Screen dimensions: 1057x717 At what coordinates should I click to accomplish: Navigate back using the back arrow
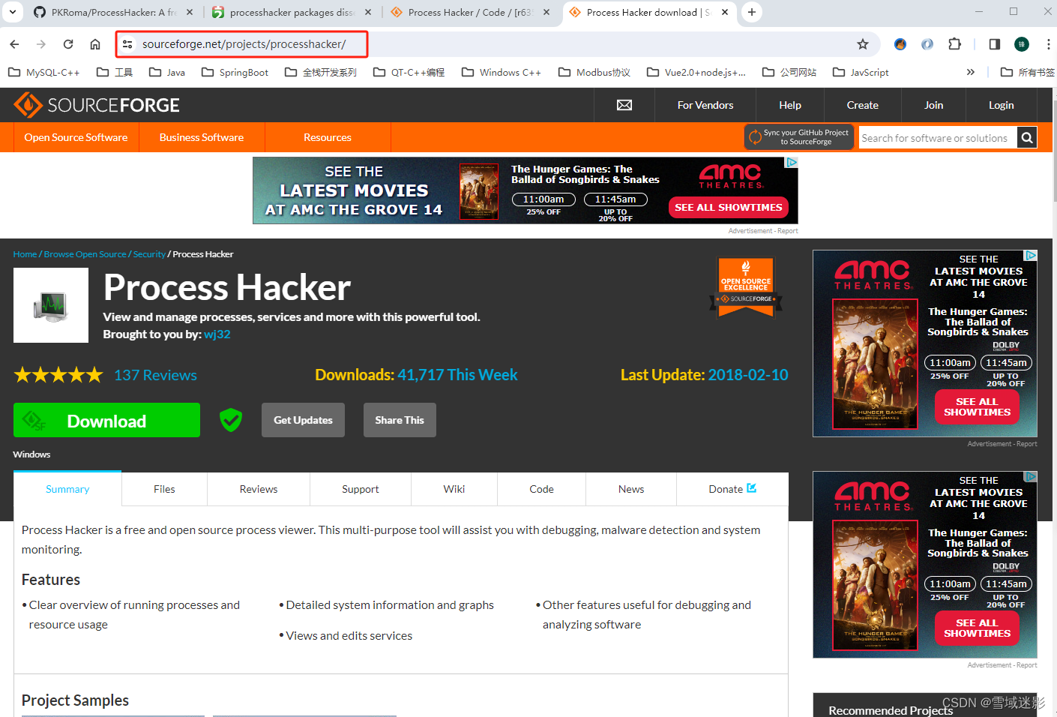click(x=13, y=43)
